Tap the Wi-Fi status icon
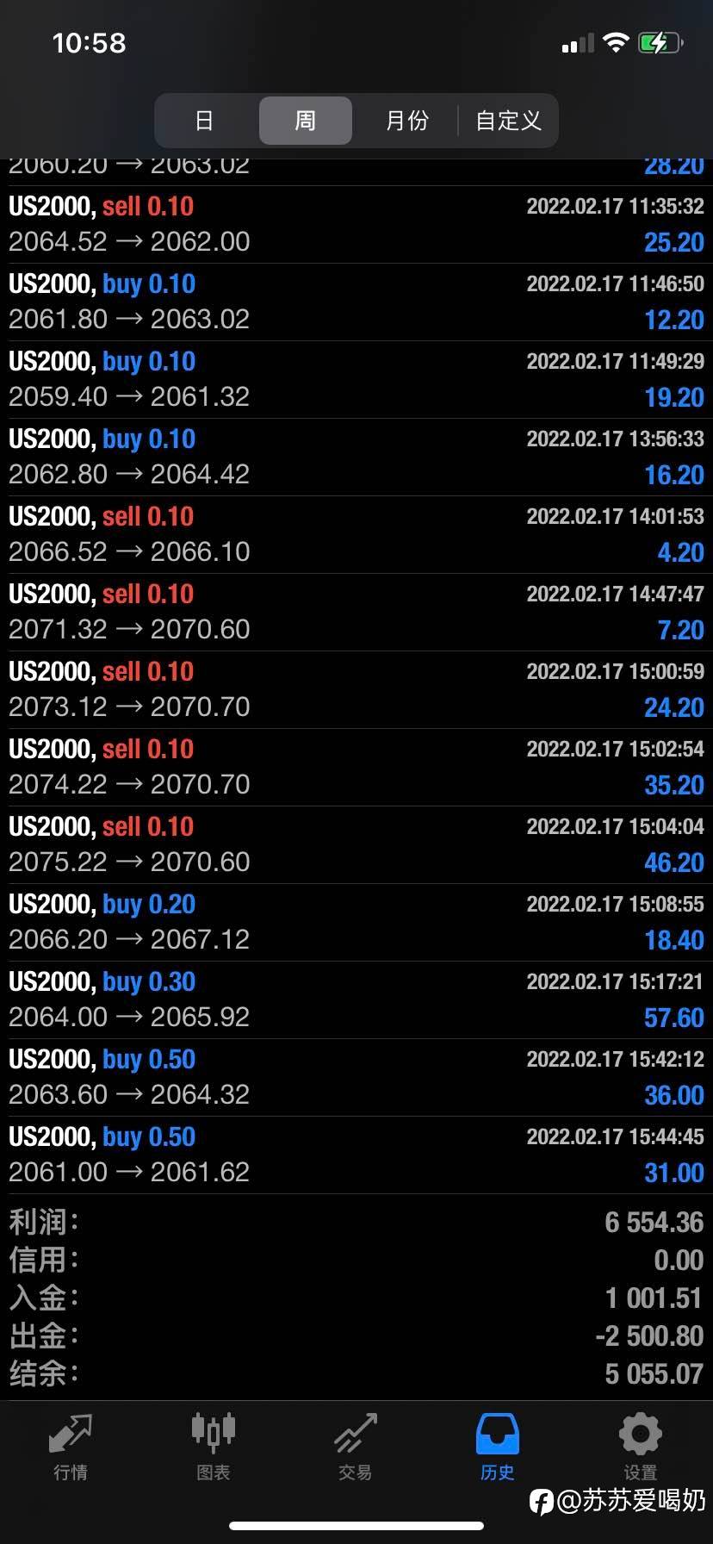The image size is (713, 1544). (616, 42)
